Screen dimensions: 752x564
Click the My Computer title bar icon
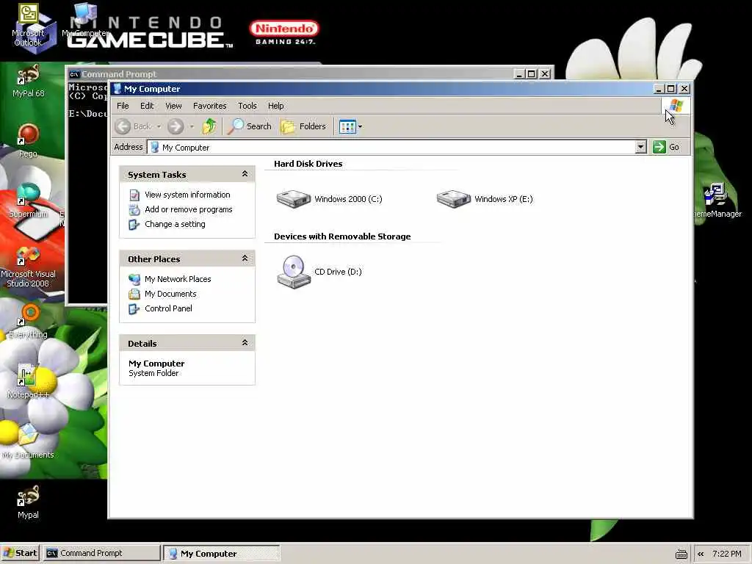tap(117, 89)
